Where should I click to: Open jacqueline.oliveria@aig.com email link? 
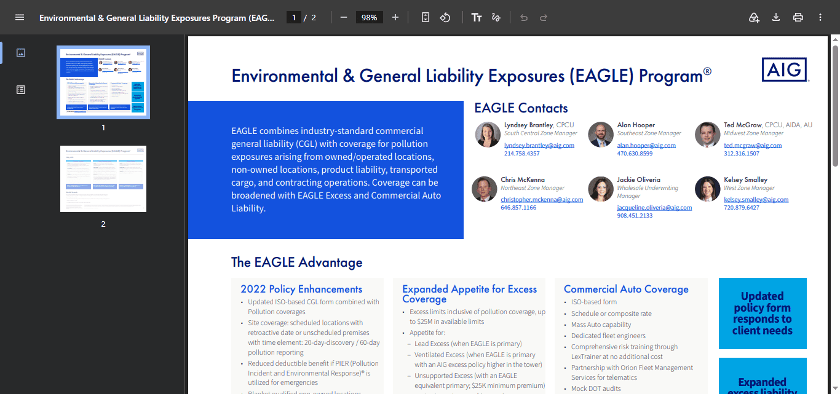[x=654, y=208]
